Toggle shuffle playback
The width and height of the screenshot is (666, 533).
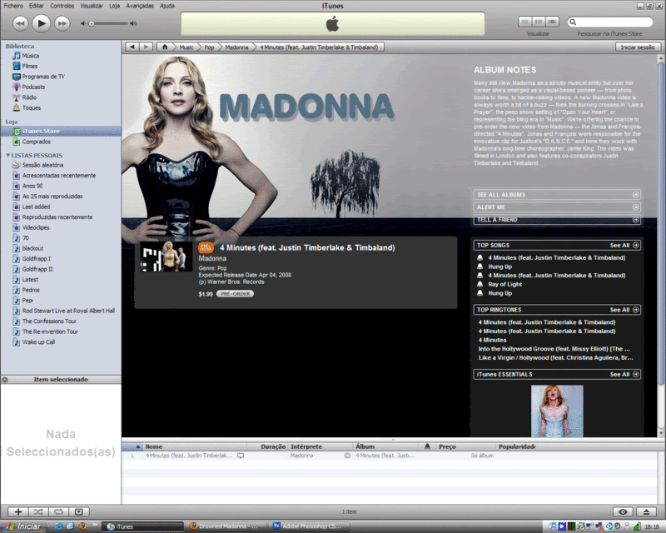click(38, 511)
